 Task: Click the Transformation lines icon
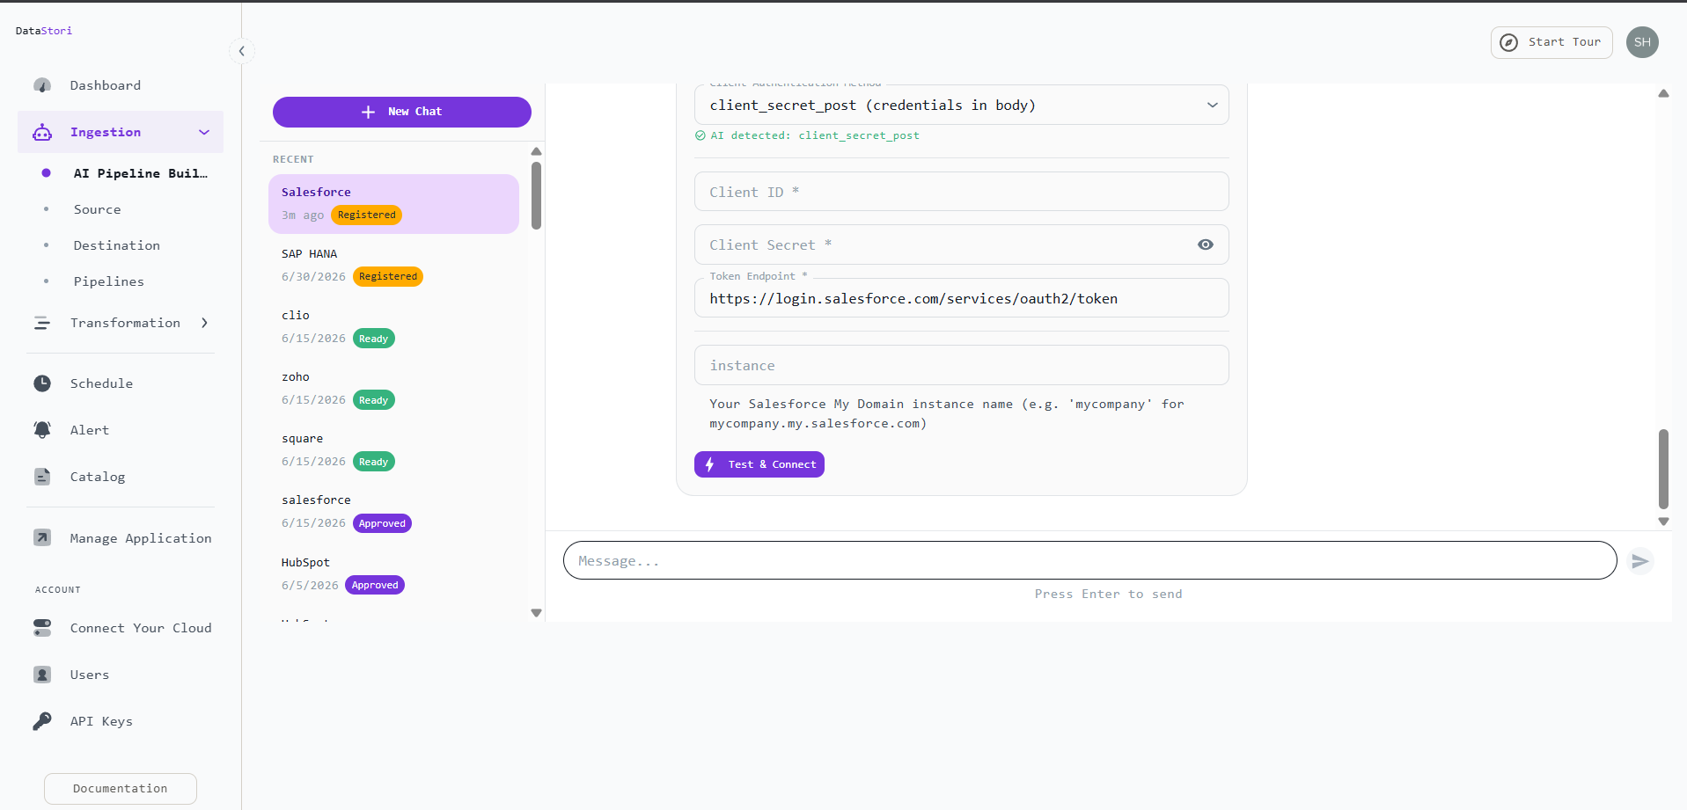(42, 323)
